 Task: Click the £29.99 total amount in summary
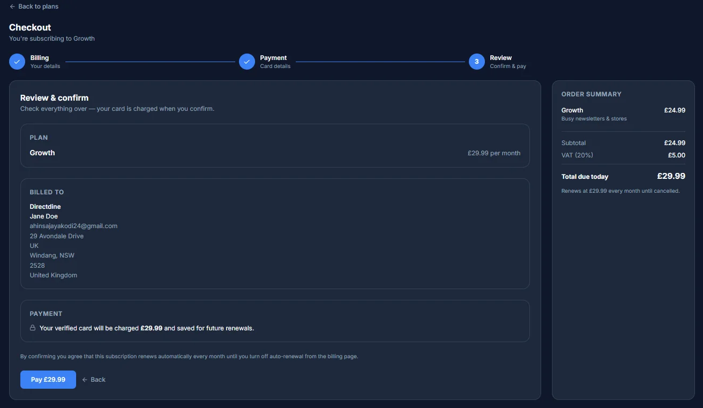671,176
